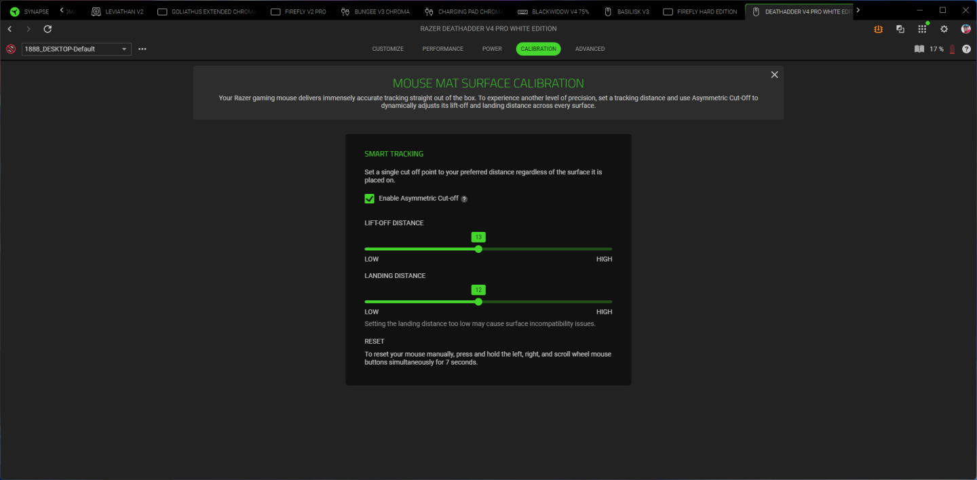Open the user account avatar

[x=965, y=29]
